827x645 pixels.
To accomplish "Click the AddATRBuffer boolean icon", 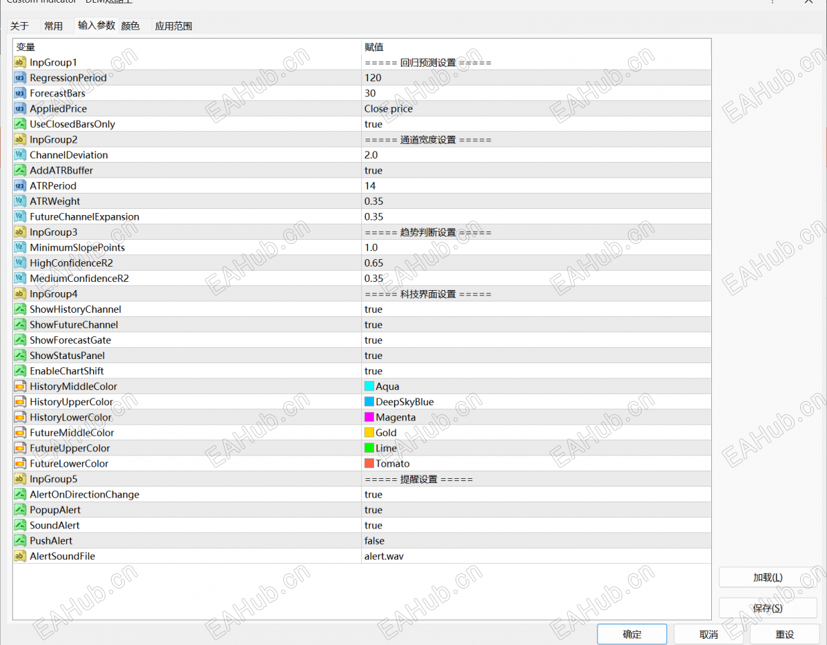I will (20, 170).
